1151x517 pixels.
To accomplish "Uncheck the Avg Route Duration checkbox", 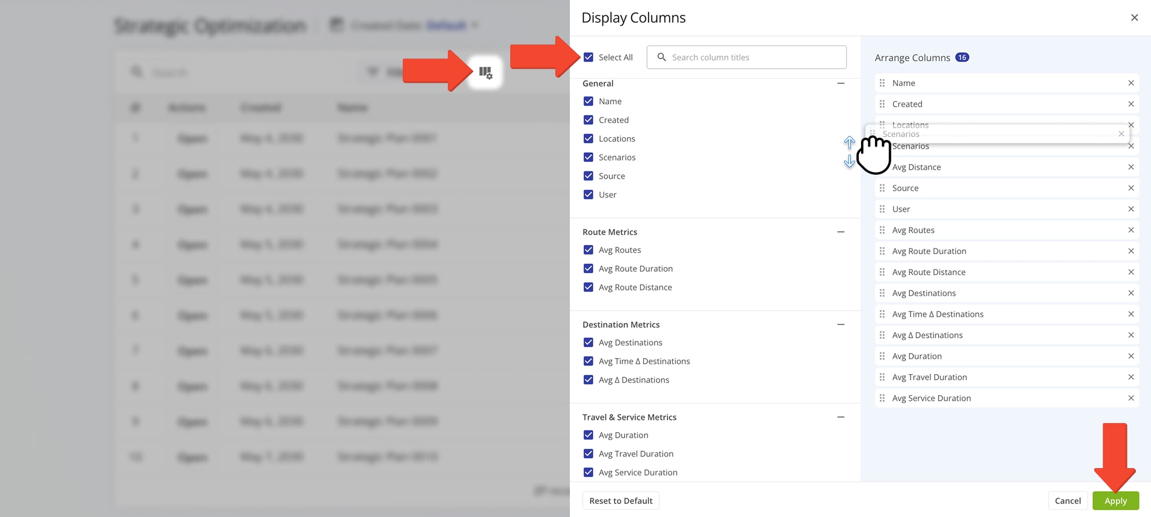I will pyautogui.click(x=588, y=269).
